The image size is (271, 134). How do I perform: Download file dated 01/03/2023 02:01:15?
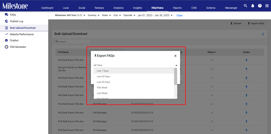(246, 113)
